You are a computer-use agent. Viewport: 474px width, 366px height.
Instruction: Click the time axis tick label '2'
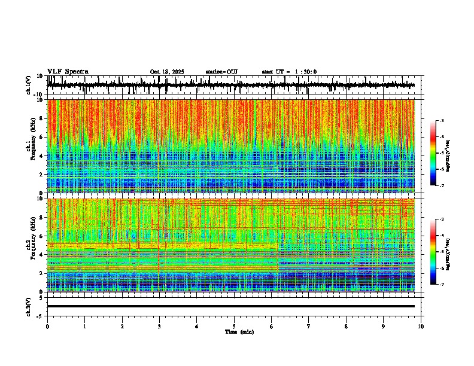[122, 327]
